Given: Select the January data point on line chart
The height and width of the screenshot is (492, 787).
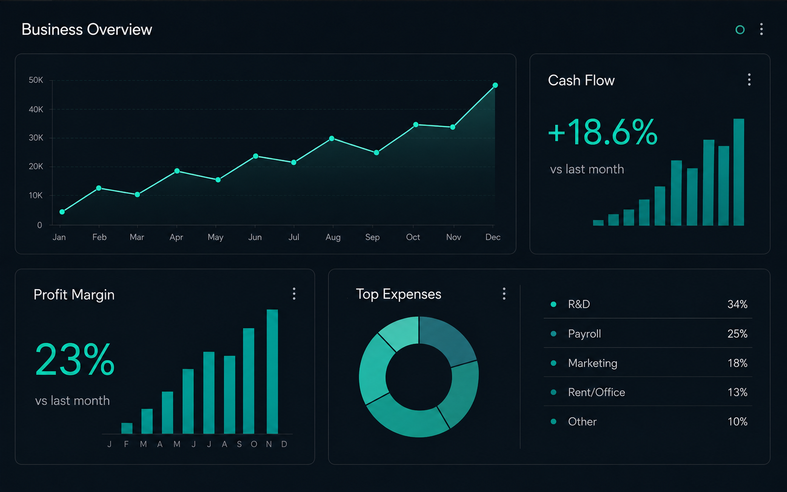Looking at the screenshot, I should [62, 212].
